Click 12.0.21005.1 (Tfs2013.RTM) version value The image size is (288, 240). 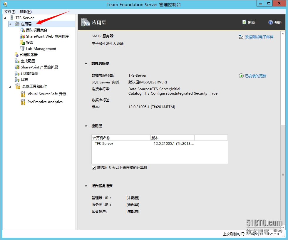[x=152, y=107]
